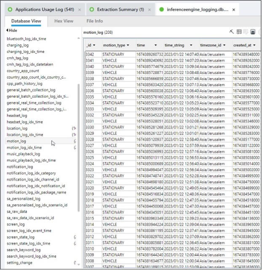The width and height of the screenshot is (262, 270).
Task: Open the screen_state_log table
Action: coord(23,237)
